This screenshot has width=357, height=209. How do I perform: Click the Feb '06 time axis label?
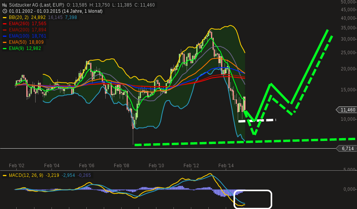[x=86, y=166]
